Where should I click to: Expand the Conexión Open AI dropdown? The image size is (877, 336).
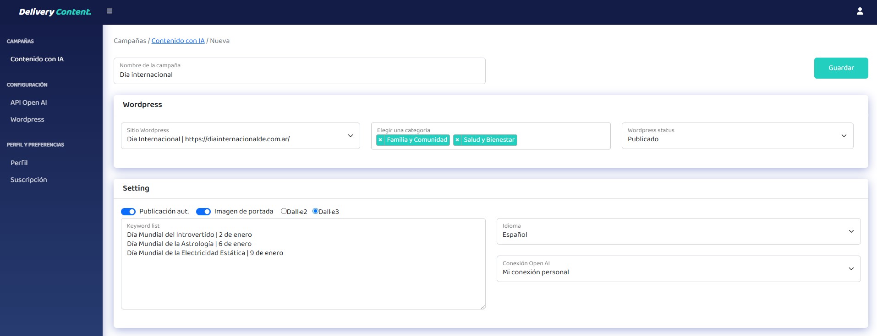(x=678, y=269)
